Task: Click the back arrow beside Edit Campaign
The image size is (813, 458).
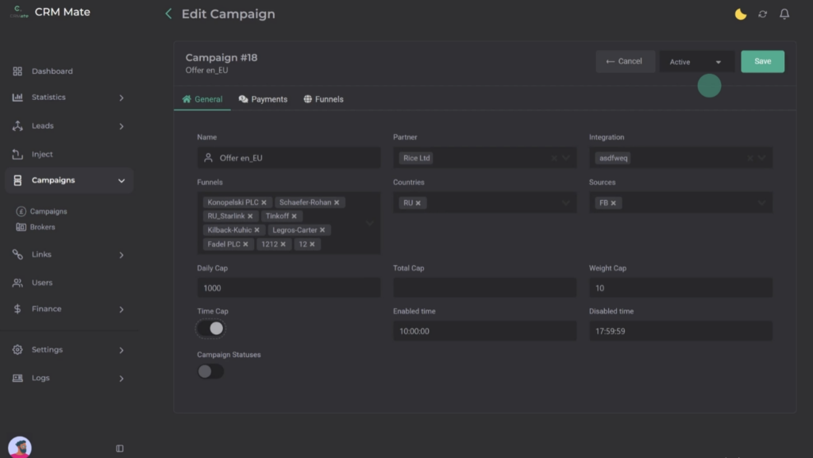Action: [168, 14]
